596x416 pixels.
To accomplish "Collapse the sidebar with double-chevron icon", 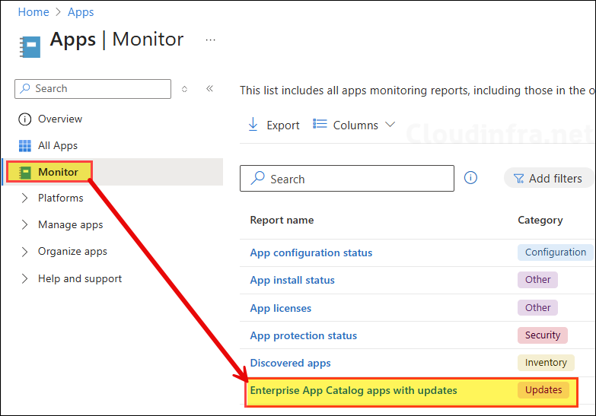I will [209, 89].
